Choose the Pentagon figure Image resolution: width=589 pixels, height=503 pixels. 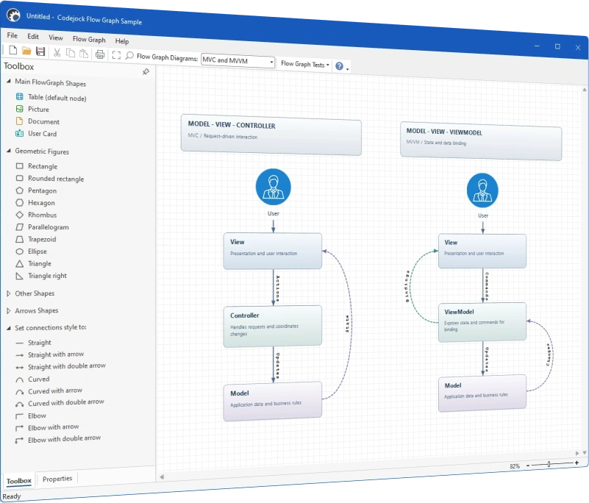[36, 190]
